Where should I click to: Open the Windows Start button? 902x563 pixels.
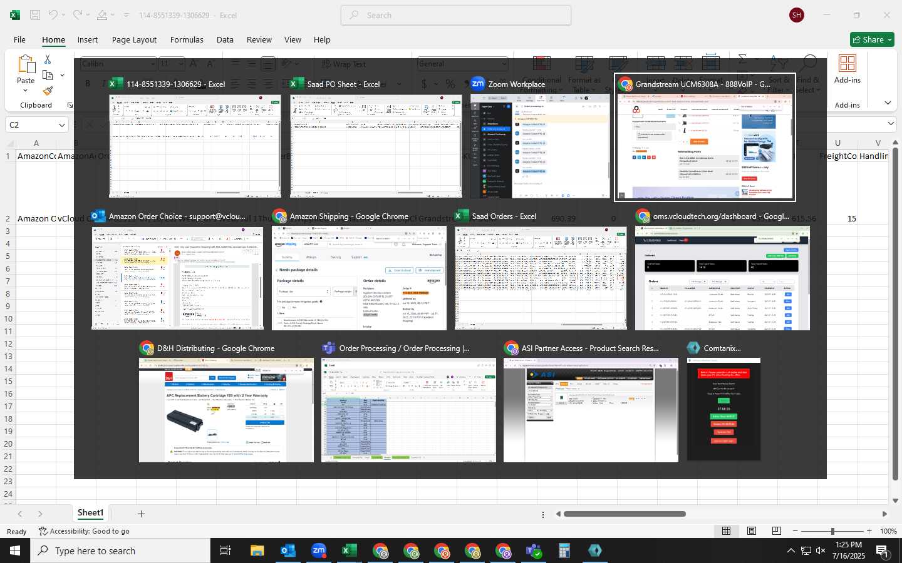click(x=15, y=550)
